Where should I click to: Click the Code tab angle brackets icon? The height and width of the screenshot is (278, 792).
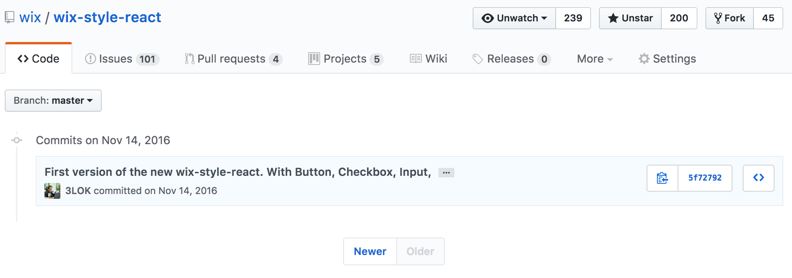pos(23,59)
